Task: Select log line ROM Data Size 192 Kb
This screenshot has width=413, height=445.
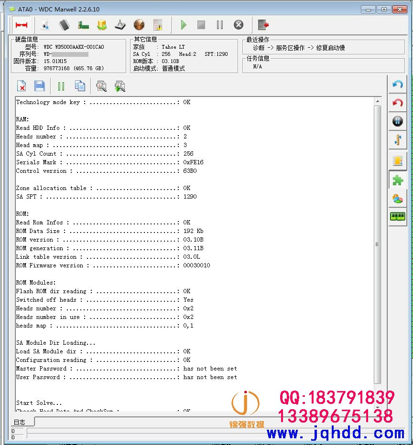Action: tap(109, 231)
